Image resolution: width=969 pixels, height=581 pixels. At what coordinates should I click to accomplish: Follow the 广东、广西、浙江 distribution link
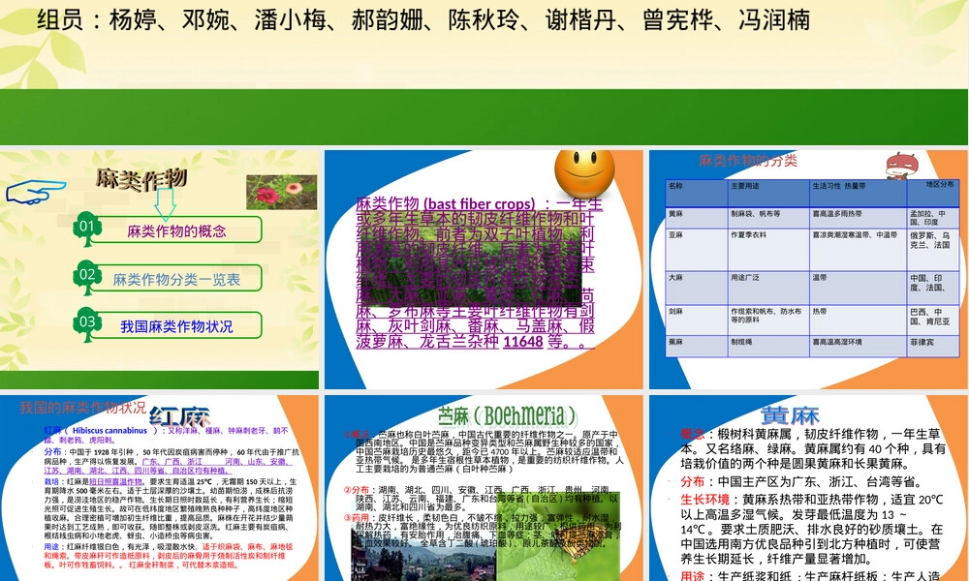pyautogui.click(x=172, y=461)
